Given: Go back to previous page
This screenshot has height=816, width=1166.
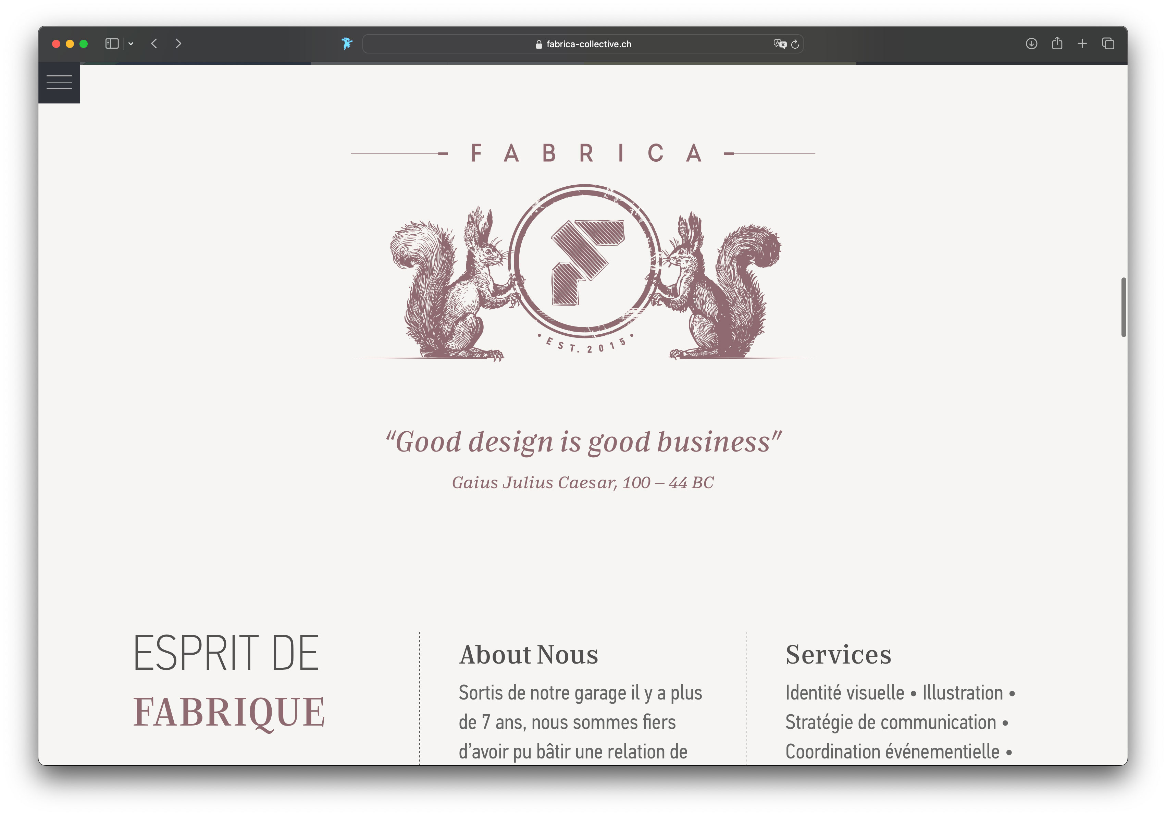Looking at the screenshot, I should pos(154,44).
